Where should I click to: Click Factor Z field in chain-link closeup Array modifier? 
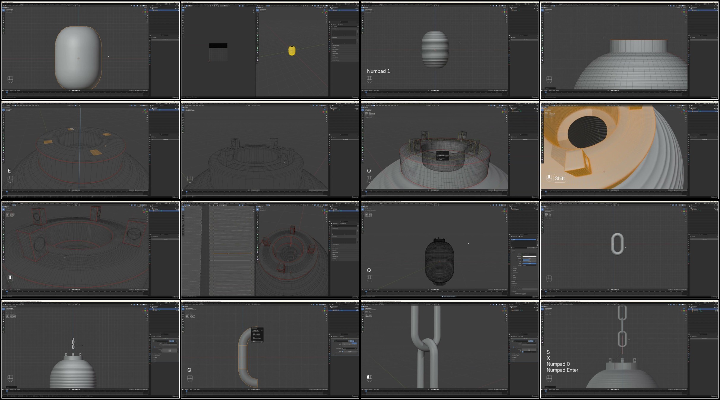click(529, 352)
